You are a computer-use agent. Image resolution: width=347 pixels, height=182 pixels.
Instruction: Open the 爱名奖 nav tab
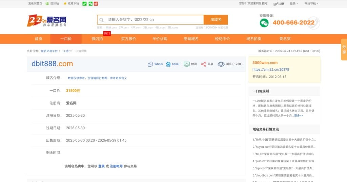coord(285,39)
